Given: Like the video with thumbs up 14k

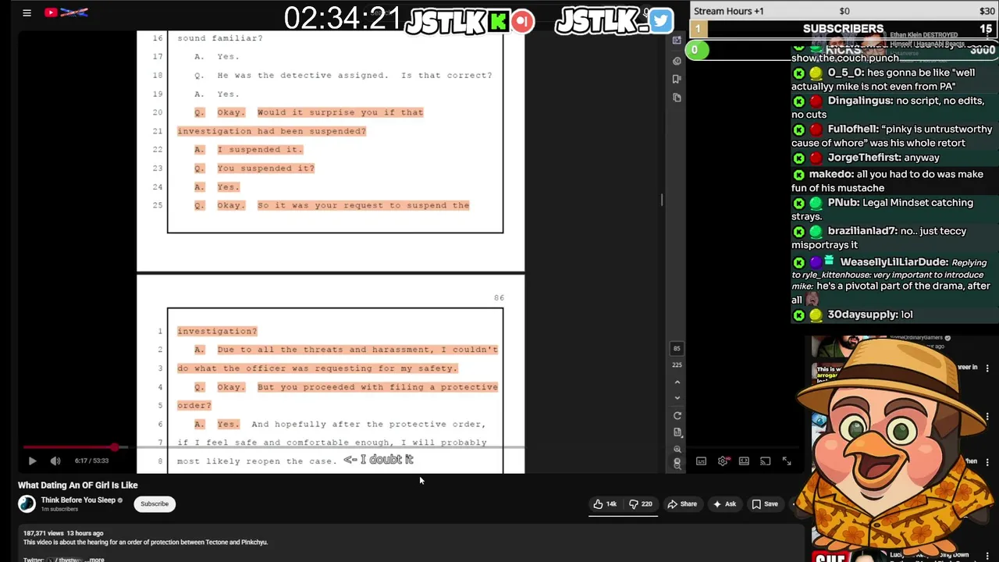Looking at the screenshot, I should click(x=606, y=504).
